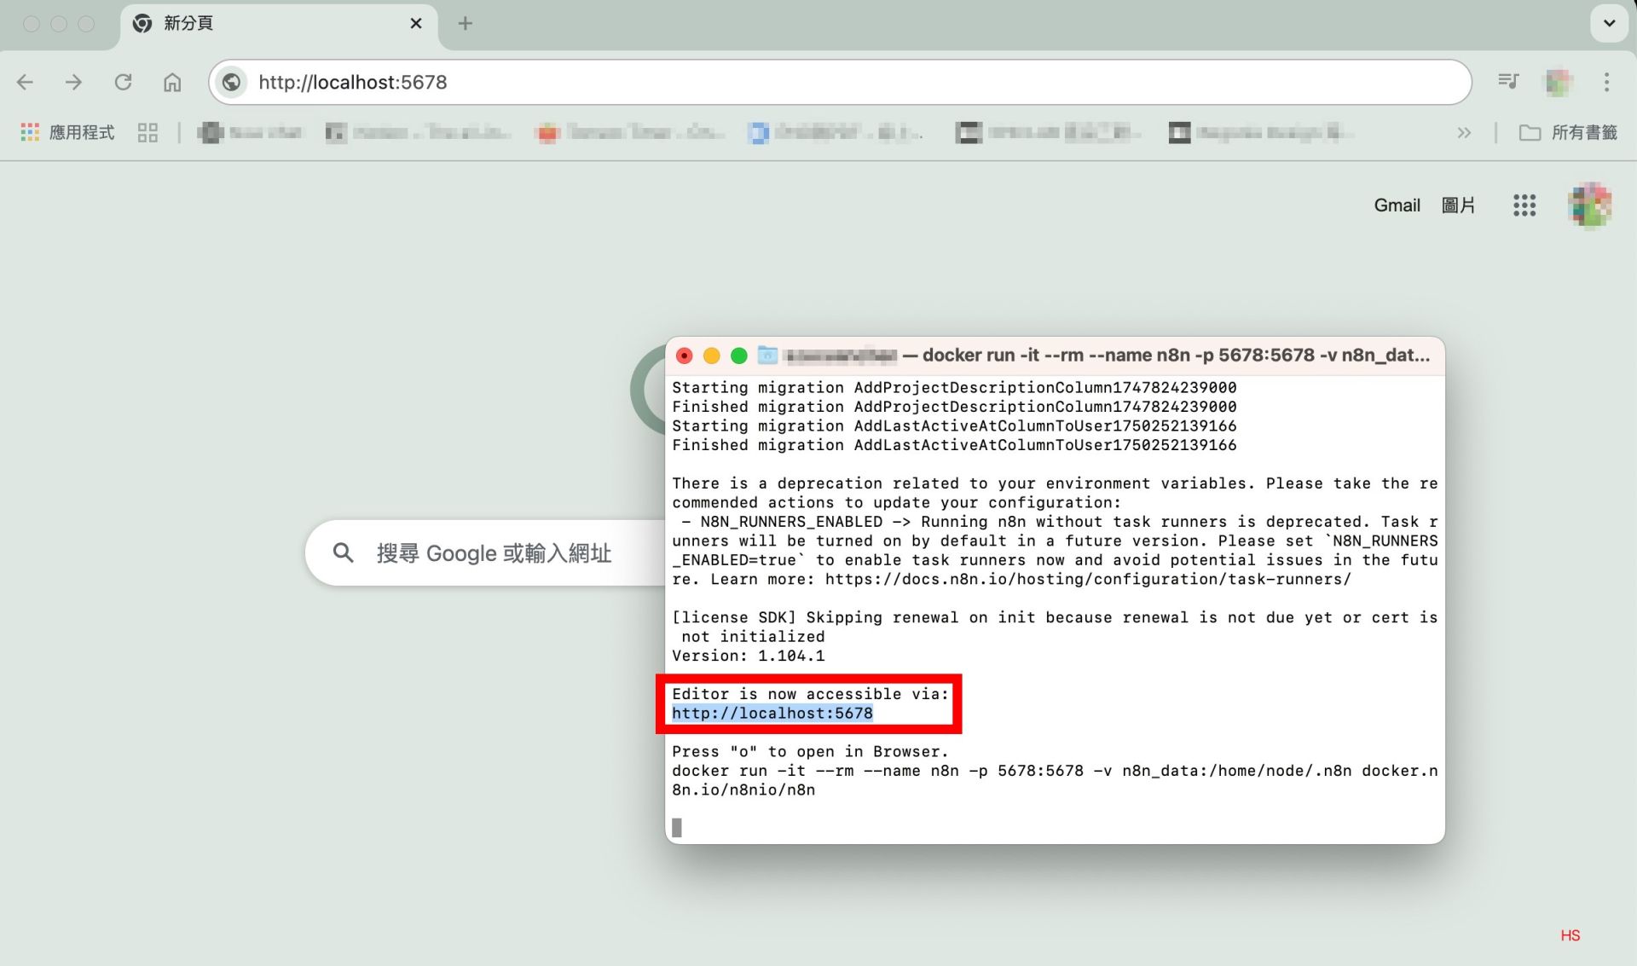Image resolution: width=1637 pixels, height=966 pixels.
Task: Open the browser home page icon
Action: coord(172,82)
